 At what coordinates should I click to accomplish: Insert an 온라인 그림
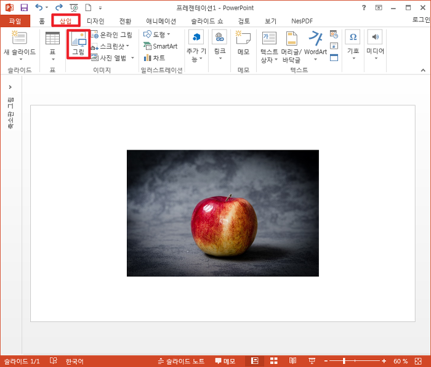111,34
